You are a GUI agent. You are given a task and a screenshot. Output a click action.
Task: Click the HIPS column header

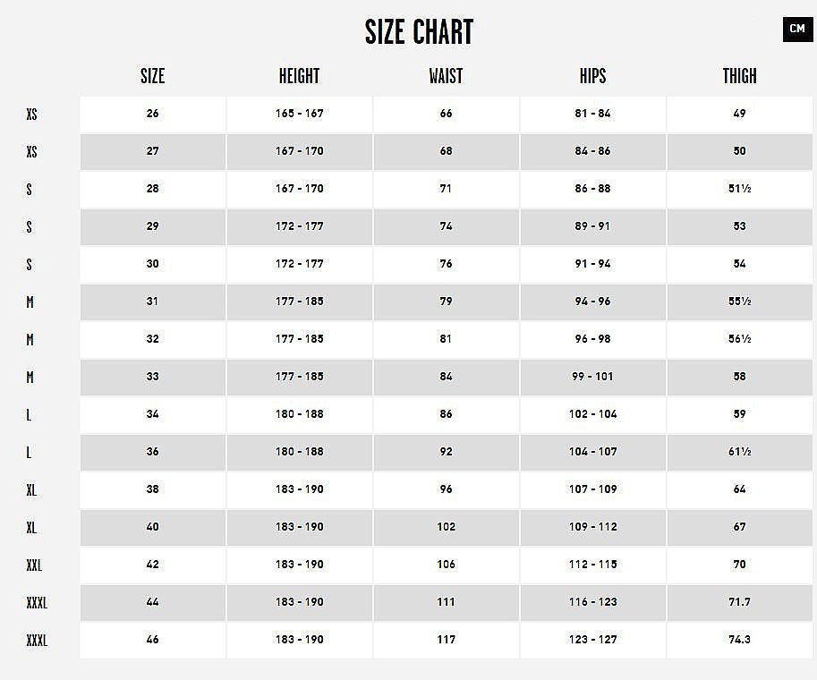pos(593,76)
